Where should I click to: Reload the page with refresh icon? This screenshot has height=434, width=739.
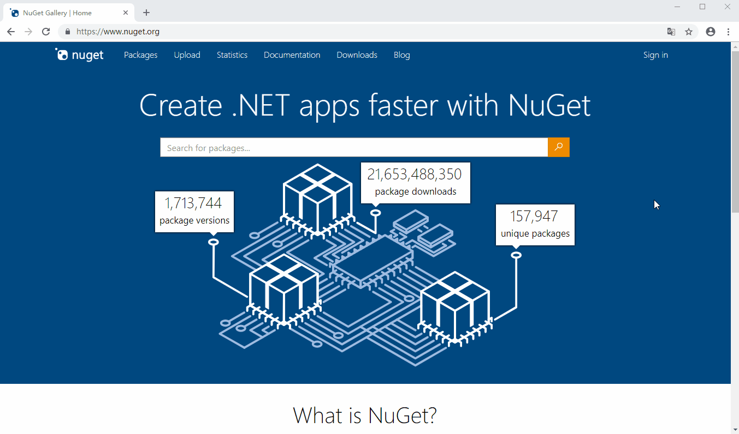point(46,32)
